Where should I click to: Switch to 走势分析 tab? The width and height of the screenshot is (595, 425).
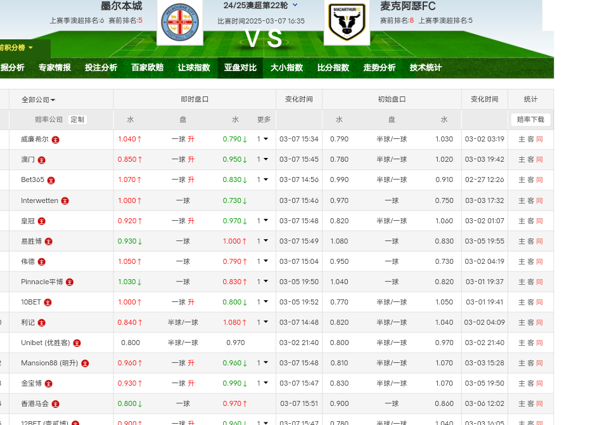pos(380,68)
